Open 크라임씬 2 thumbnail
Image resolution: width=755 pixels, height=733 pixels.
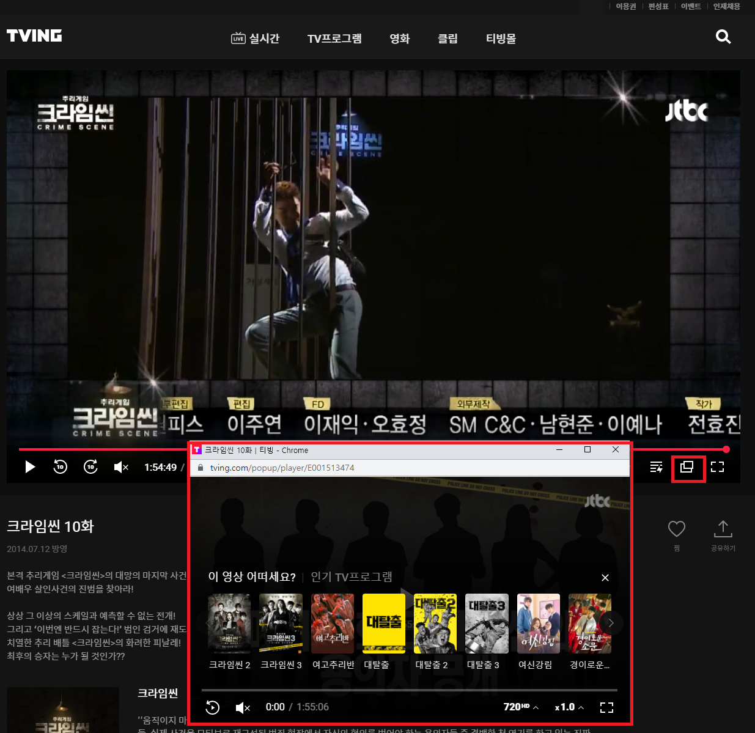pyautogui.click(x=229, y=624)
